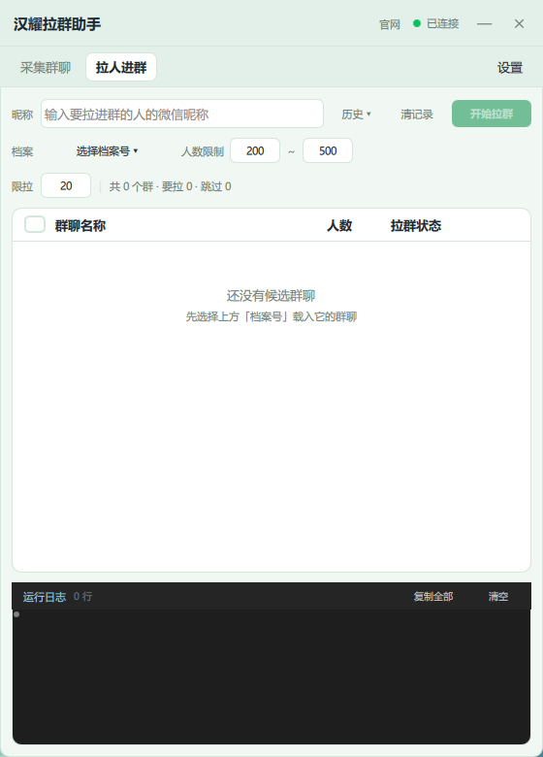Click the 拉群状态 column header
Image resolution: width=543 pixels, height=757 pixels.
[x=416, y=225]
